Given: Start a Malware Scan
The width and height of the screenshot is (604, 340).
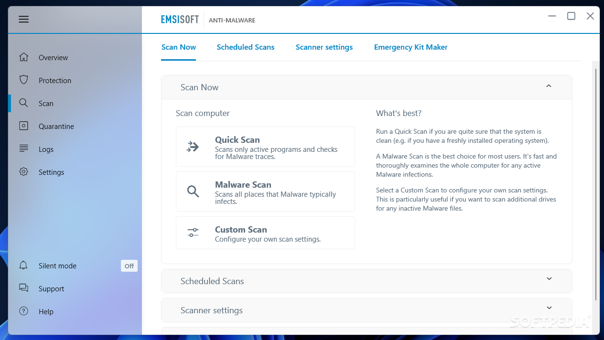Looking at the screenshot, I should pos(265,191).
